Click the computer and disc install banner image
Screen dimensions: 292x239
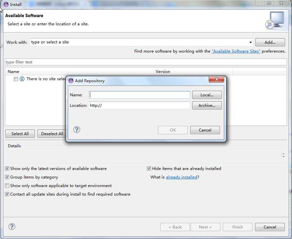pos(275,20)
